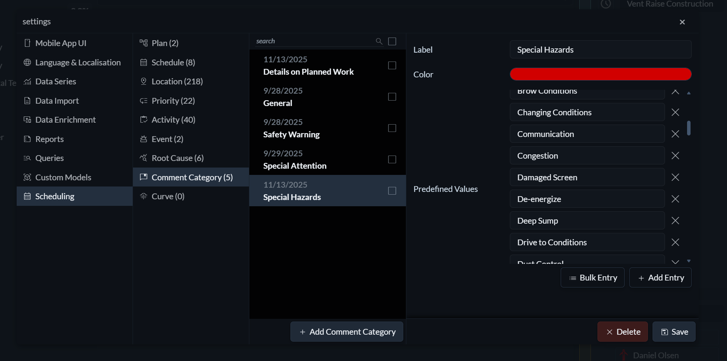The height and width of the screenshot is (361, 727).
Task: Check the Special Attention checkbox
Action: (392, 159)
